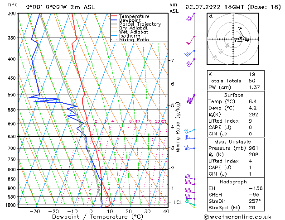285x220 pixels.
Task: Click the surface Temp value 6.4
Action: coord(253,101)
